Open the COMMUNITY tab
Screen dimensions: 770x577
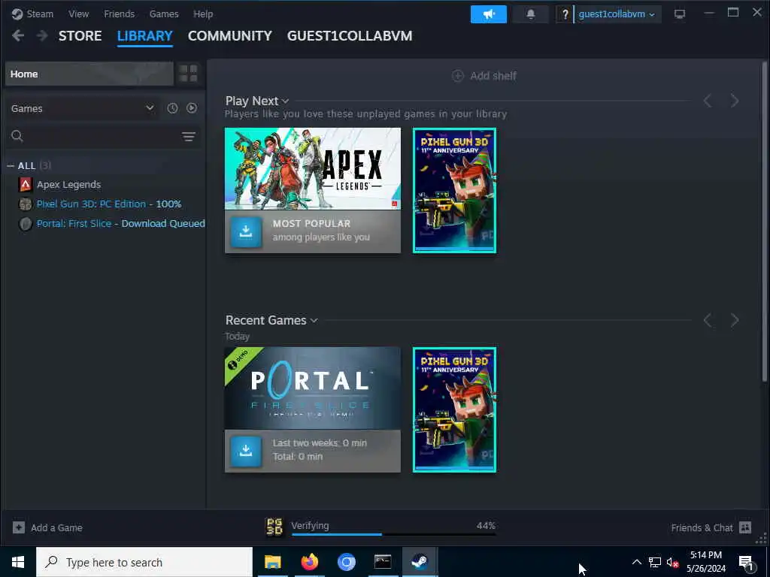(230, 36)
